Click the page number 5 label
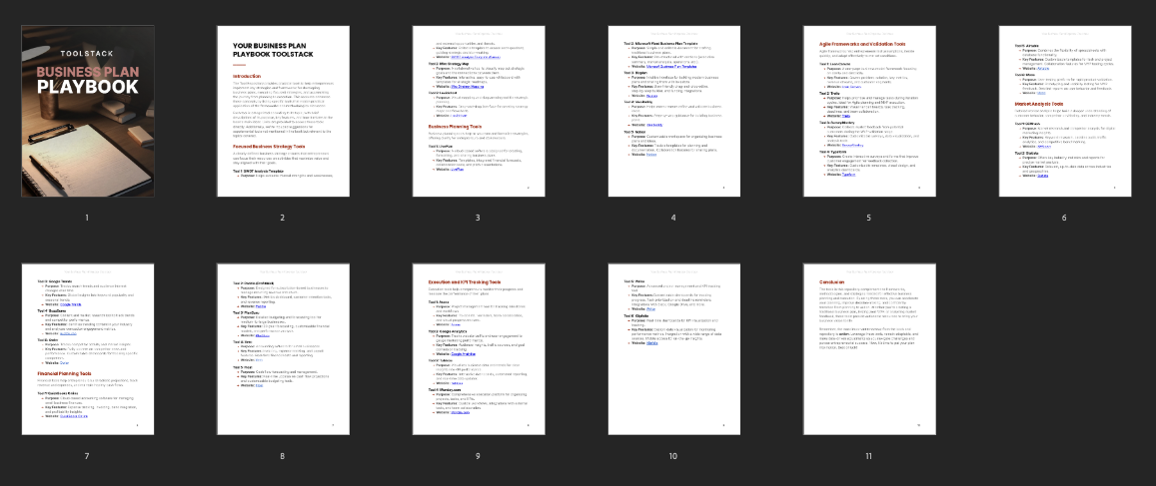 click(x=868, y=217)
